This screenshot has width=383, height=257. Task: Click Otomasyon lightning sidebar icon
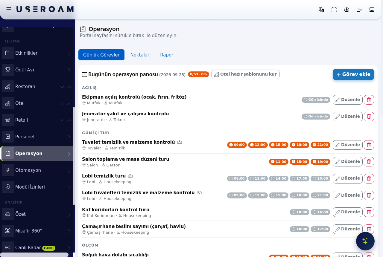click(x=8, y=170)
